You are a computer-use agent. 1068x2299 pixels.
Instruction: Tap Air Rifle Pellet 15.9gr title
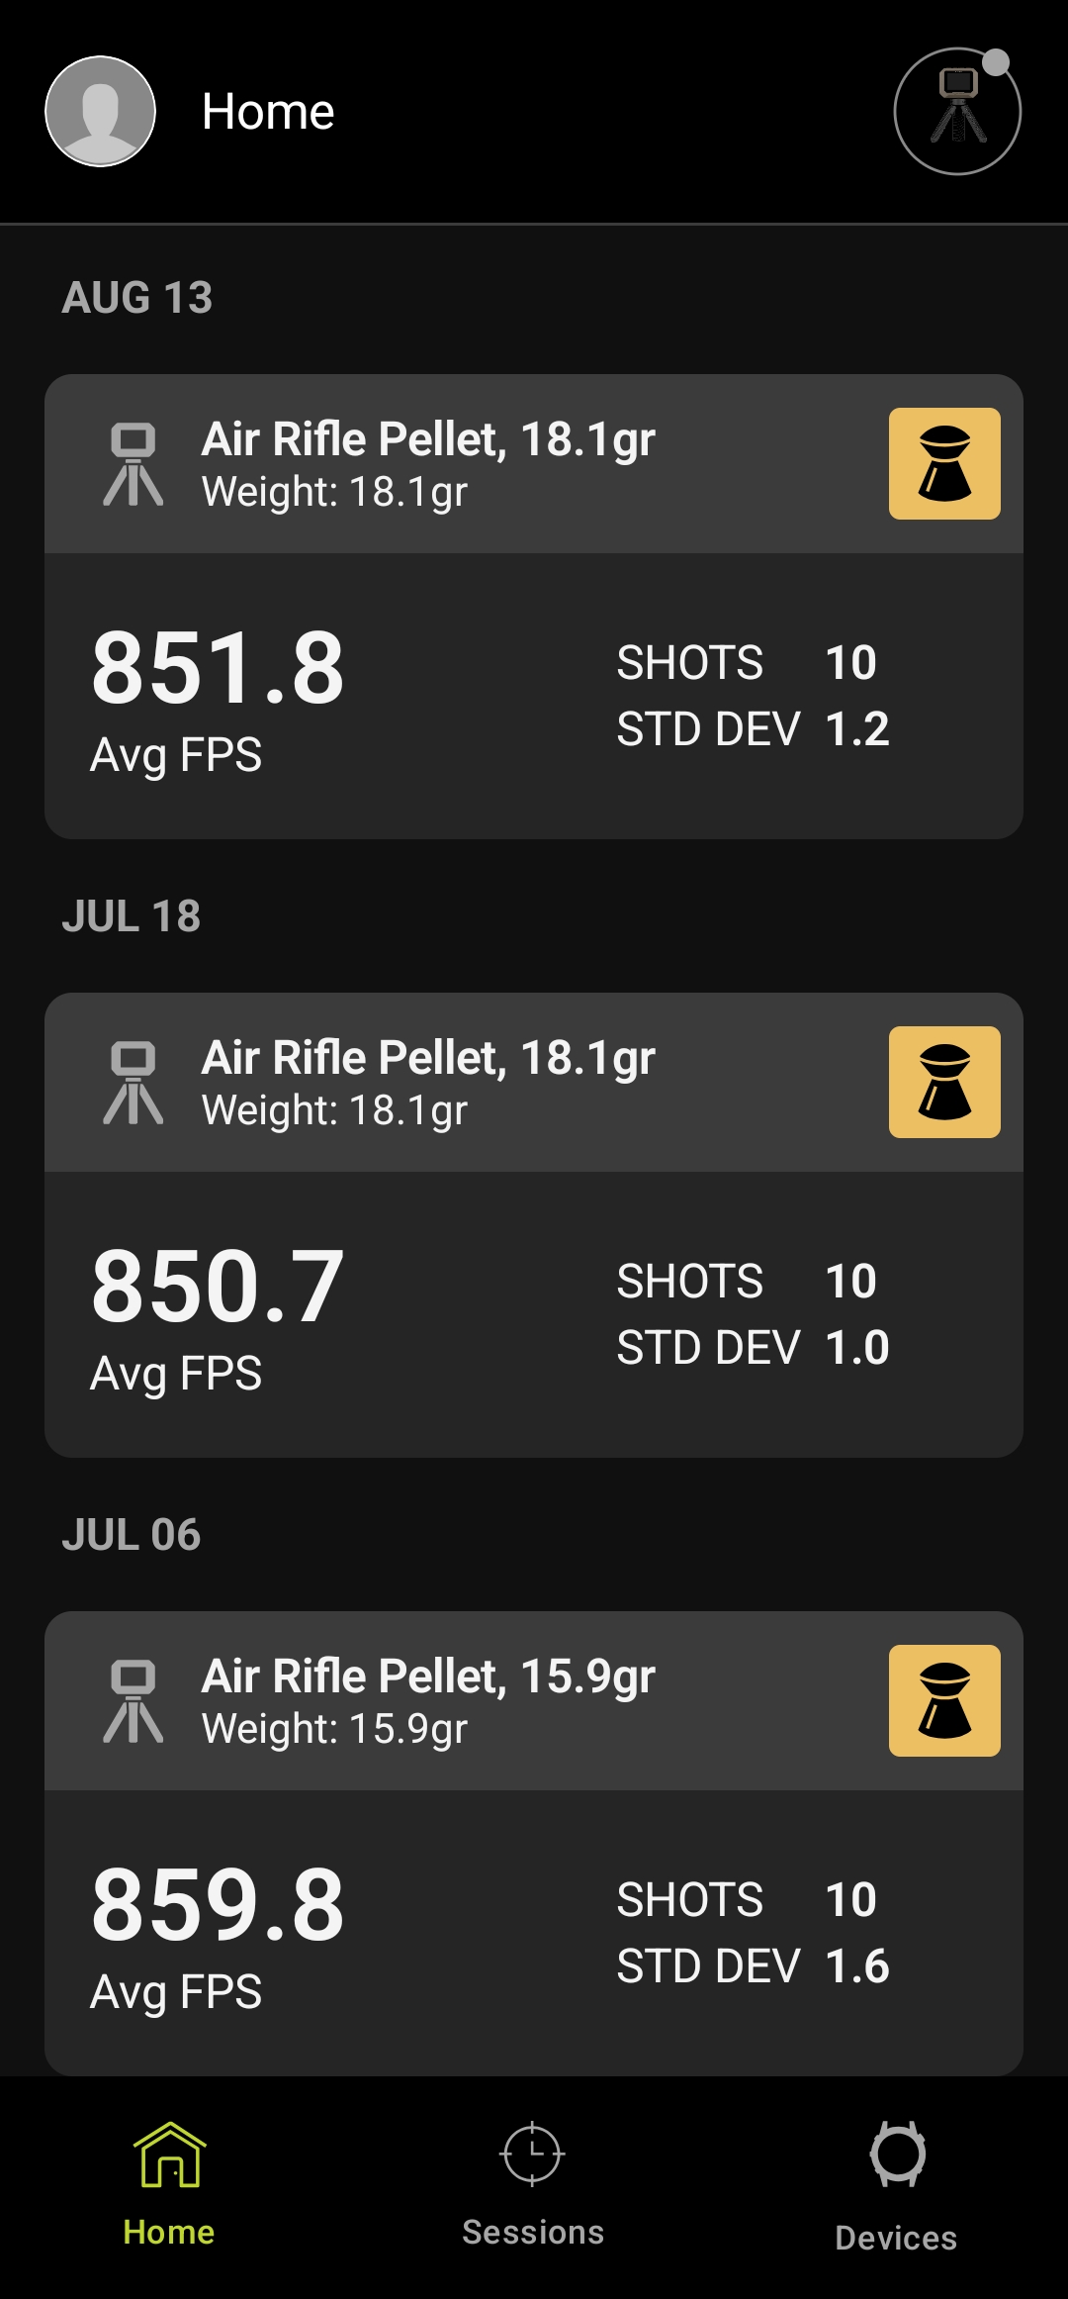428,1677
